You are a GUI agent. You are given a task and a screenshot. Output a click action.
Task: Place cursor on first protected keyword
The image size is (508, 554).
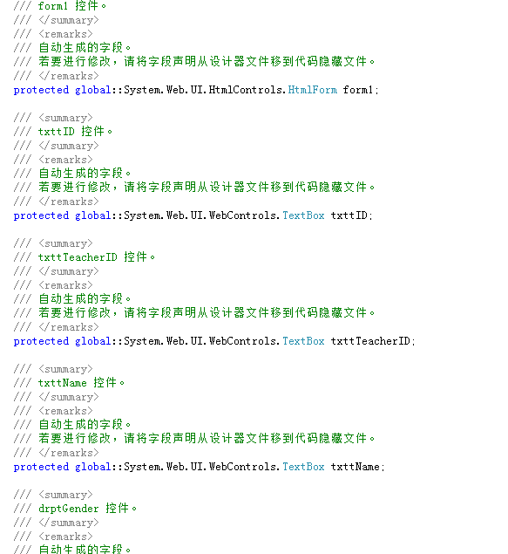pyautogui.click(x=41, y=90)
